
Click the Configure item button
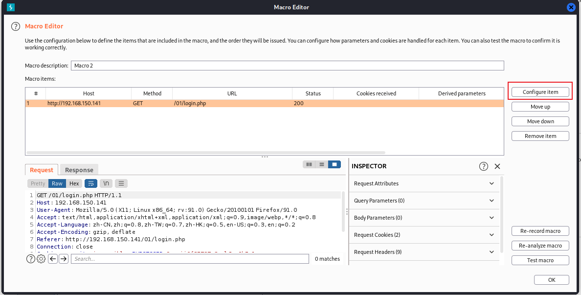[x=540, y=91]
